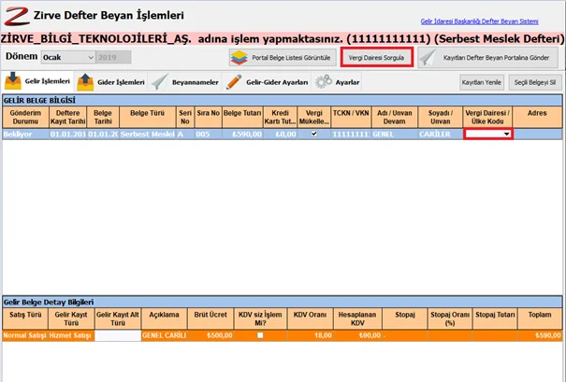The image size is (566, 382).
Task: Click the paper plane icon on Kayıtları Gönder
Action: point(428,58)
